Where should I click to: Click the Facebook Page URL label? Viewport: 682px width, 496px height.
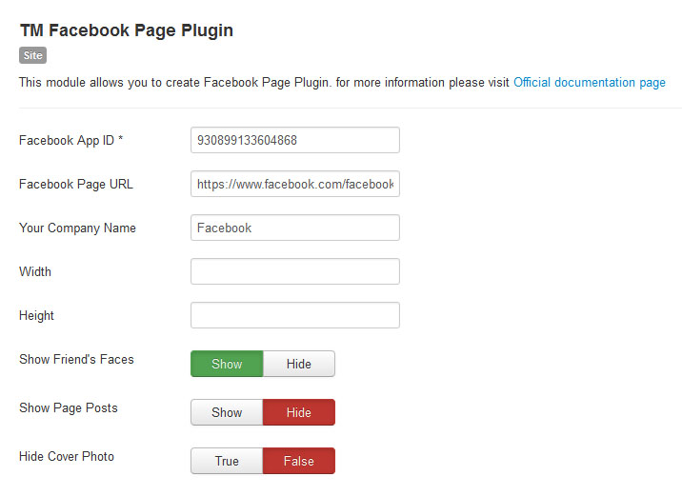(x=76, y=185)
